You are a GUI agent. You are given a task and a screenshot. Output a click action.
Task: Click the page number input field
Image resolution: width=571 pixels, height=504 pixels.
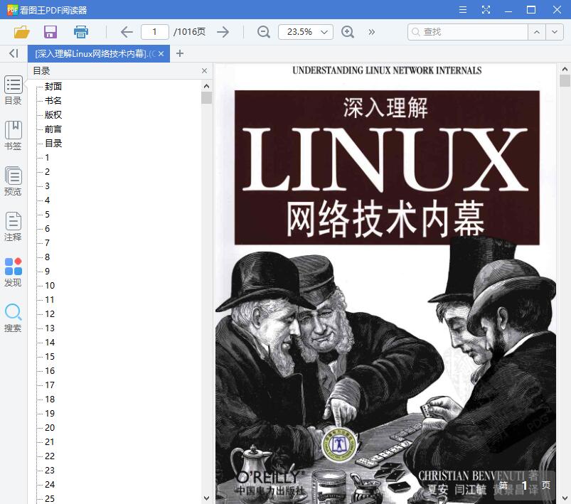[x=155, y=32]
